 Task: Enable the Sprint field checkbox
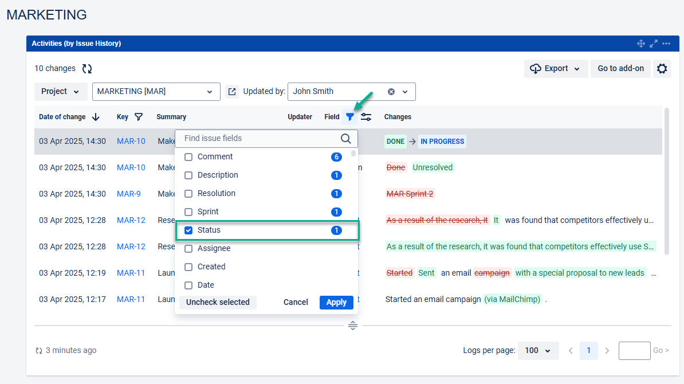tap(188, 212)
